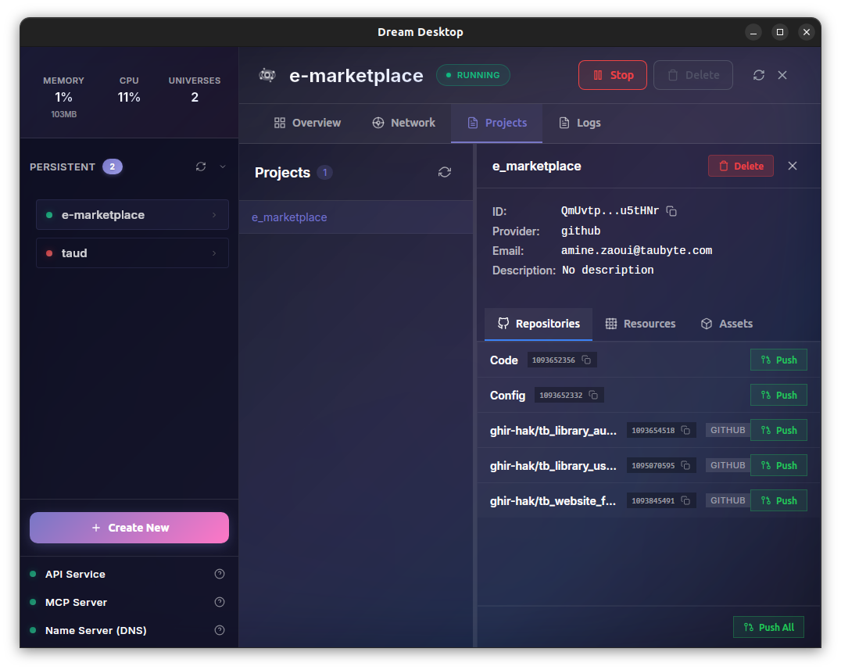This screenshot has height=670, width=841.
Task: Push the ghir-hak/tb_library_au... repository
Action: tap(778, 430)
